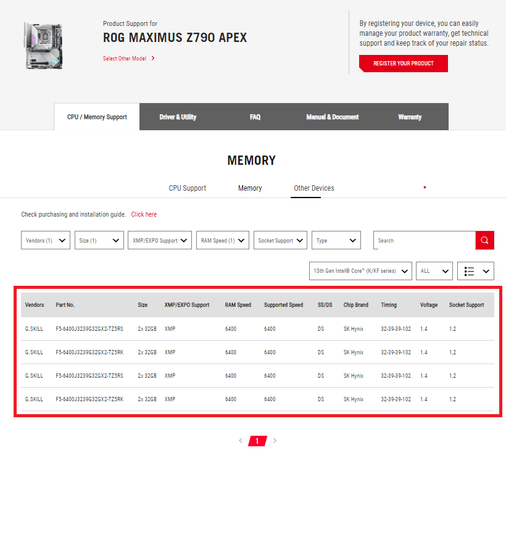Click the ROG MAXIMUS Z790 APEX title
Viewport: 506px width, 537px height.
[x=175, y=37]
